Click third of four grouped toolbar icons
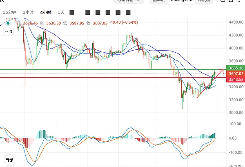Screen dimensions: 245x167 coord(109,13)
